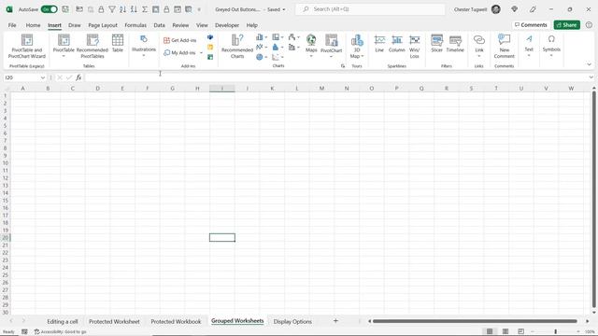Select the Protected Workbook sheet tab

tap(176, 321)
